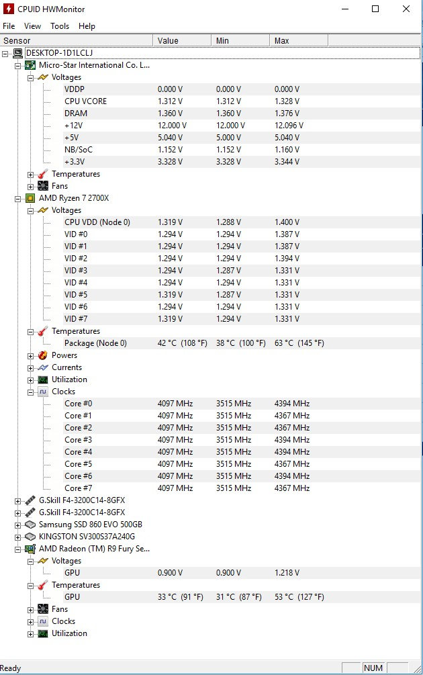Minimize the HWMonitor window
The height and width of the screenshot is (675, 423).
[x=345, y=9]
